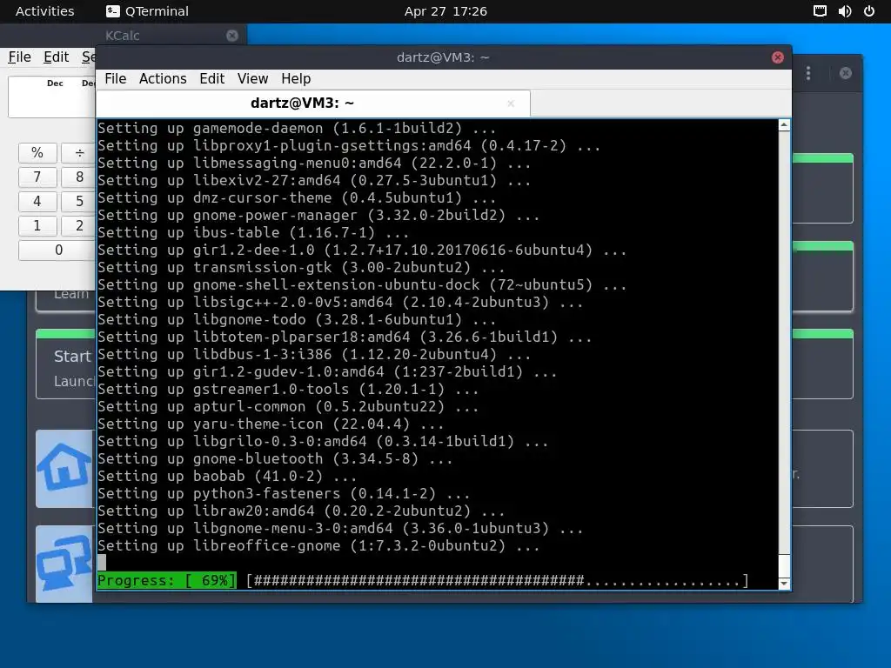The width and height of the screenshot is (891, 668).
Task: Close the QTerminal window with red button
Action: pyautogui.click(x=777, y=57)
